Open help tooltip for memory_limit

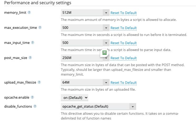click(29, 12)
